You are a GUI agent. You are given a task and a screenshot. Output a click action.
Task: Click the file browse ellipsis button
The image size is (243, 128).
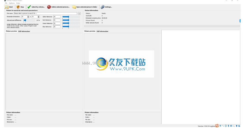(x=79, y=14)
